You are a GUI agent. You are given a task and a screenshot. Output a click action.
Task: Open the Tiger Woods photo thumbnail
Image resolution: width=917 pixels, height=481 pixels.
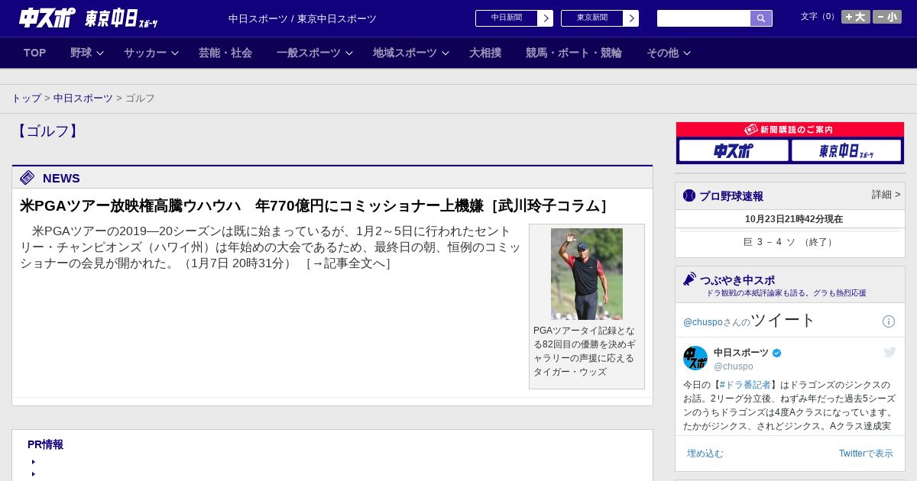point(587,274)
